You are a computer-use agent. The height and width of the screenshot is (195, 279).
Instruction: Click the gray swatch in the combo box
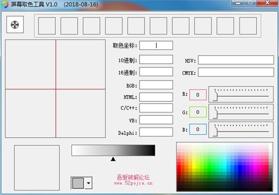[78, 183]
